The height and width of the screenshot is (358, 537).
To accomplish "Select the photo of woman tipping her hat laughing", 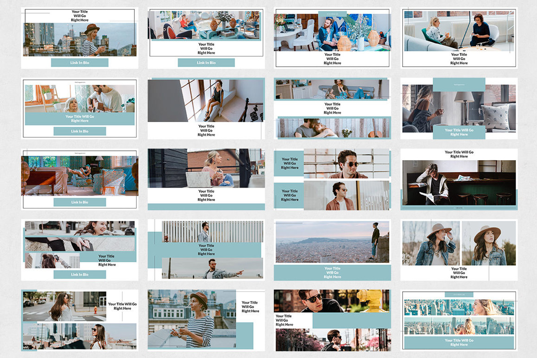I will (431, 243).
